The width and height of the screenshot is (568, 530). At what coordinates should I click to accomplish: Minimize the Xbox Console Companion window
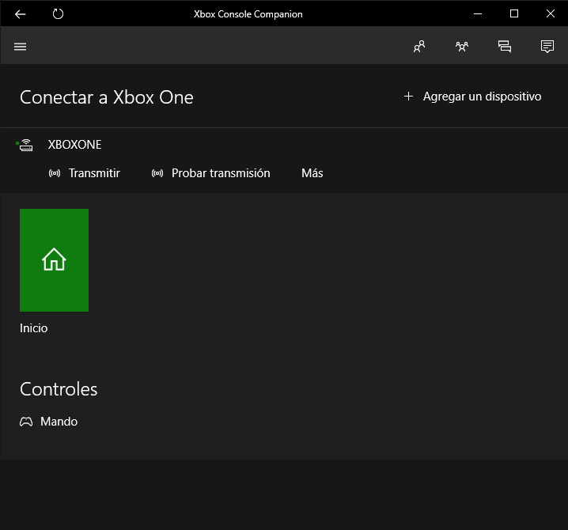(478, 13)
